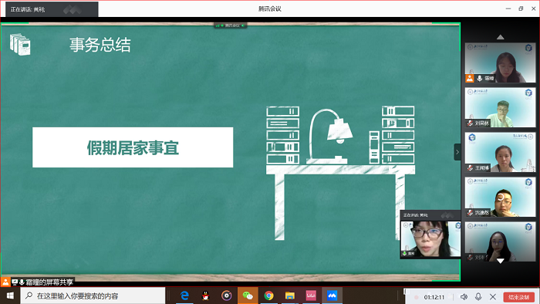Toggle the recorder microphone icon
Image resolution: width=540 pixels, height=304 pixels.
[478, 297]
